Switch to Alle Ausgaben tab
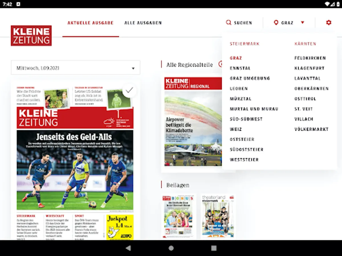342x256 pixels. 143,23
